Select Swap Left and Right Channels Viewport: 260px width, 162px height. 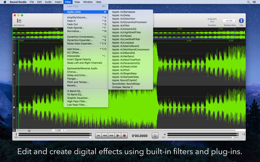(84, 63)
